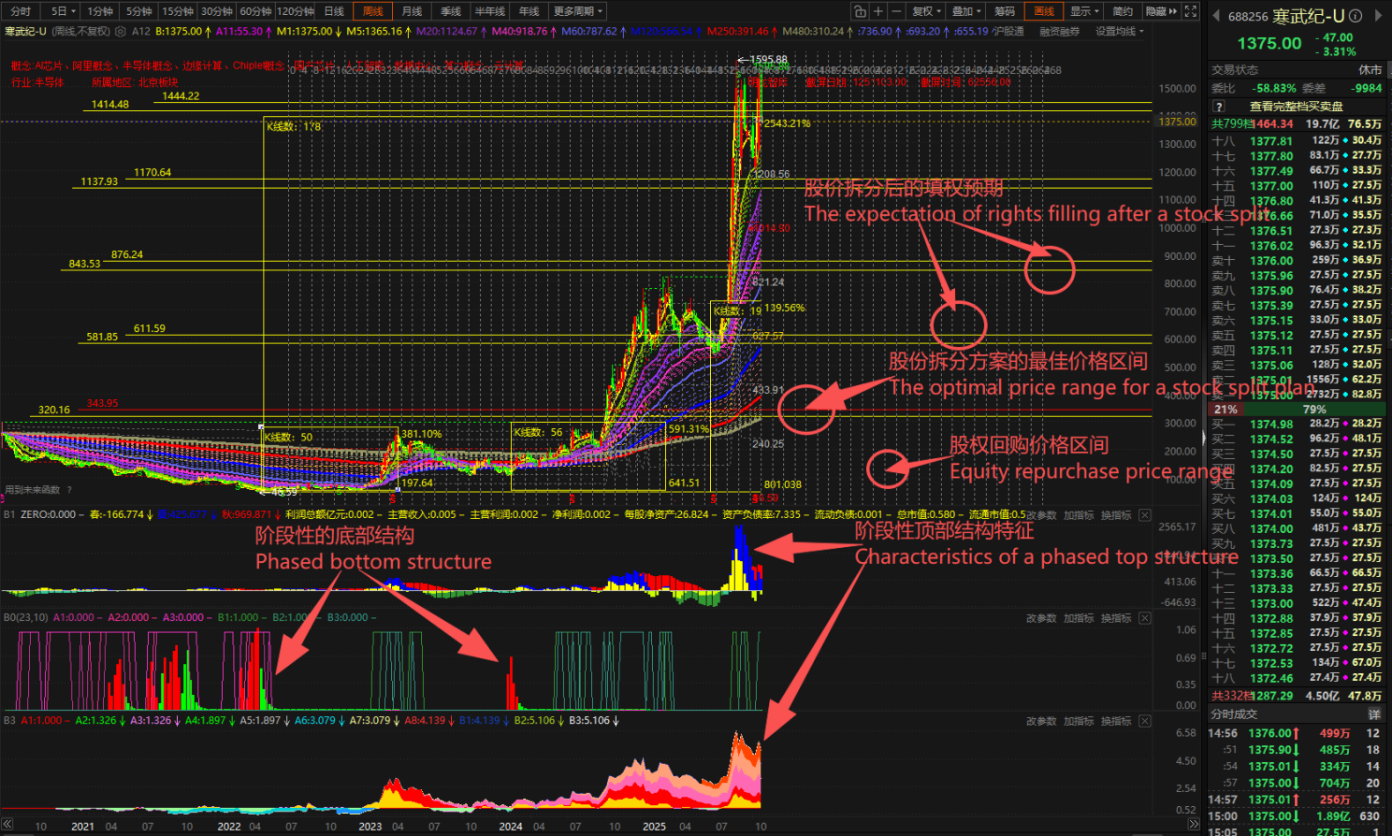Click stock code 688256 in header
Screen dimensions: 1392x836
(1248, 16)
